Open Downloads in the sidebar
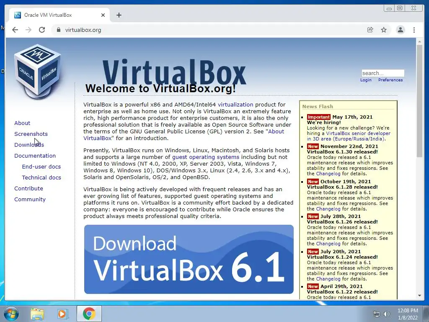The width and height of the screenshot is (429, 322). pos(29,145)
